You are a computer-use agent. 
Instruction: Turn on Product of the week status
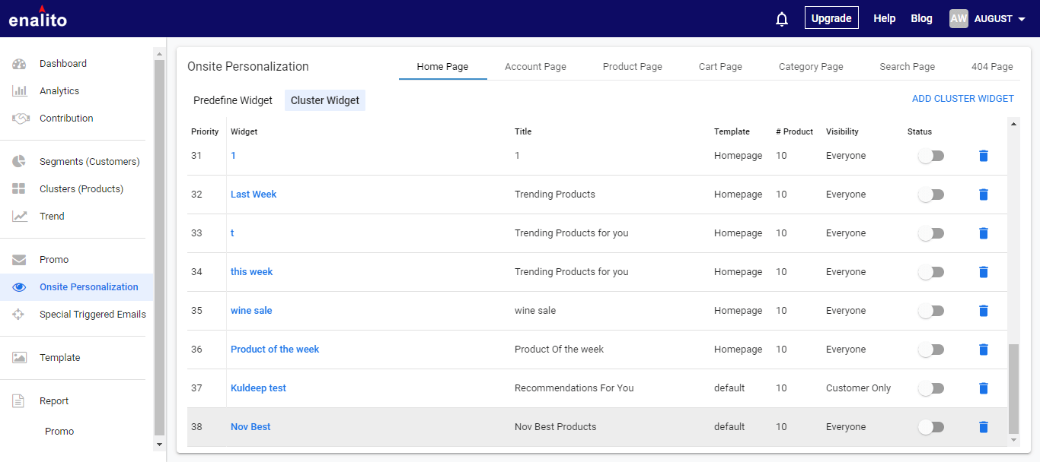pos(930,350)
